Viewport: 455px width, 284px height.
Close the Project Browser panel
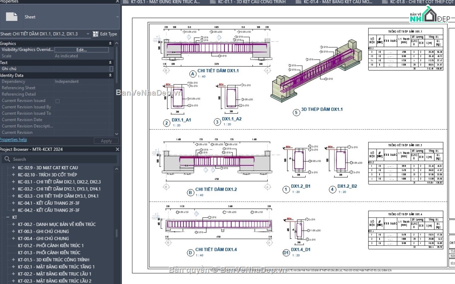point(117,149)
